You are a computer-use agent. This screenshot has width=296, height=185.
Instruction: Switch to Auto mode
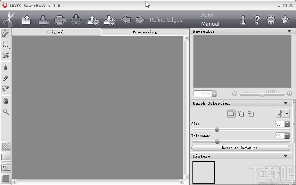[x=207, y=15]
